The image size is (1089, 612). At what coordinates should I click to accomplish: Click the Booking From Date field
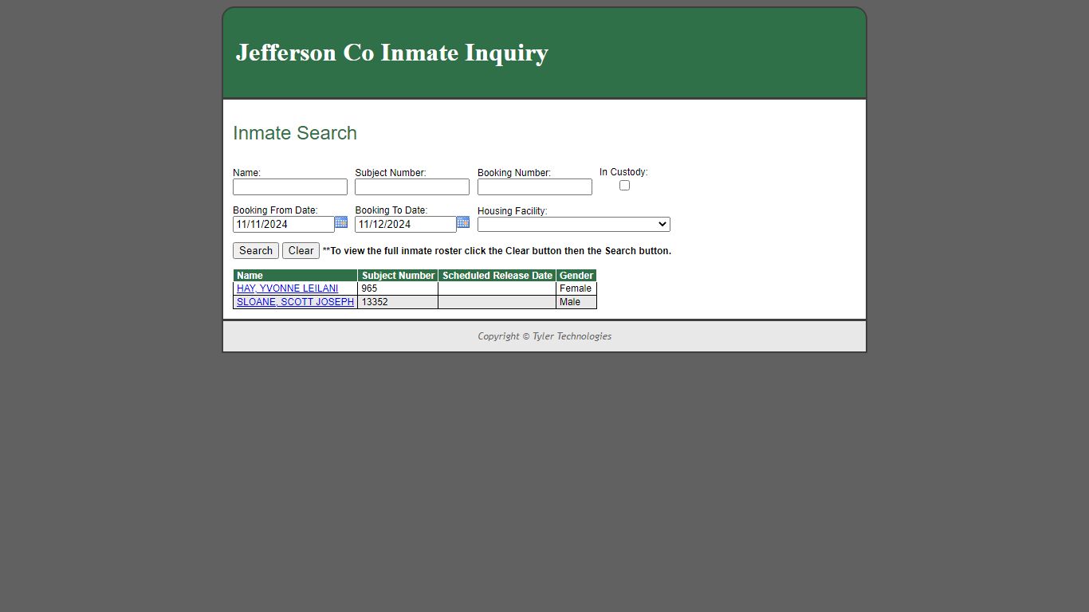point(284,225)
